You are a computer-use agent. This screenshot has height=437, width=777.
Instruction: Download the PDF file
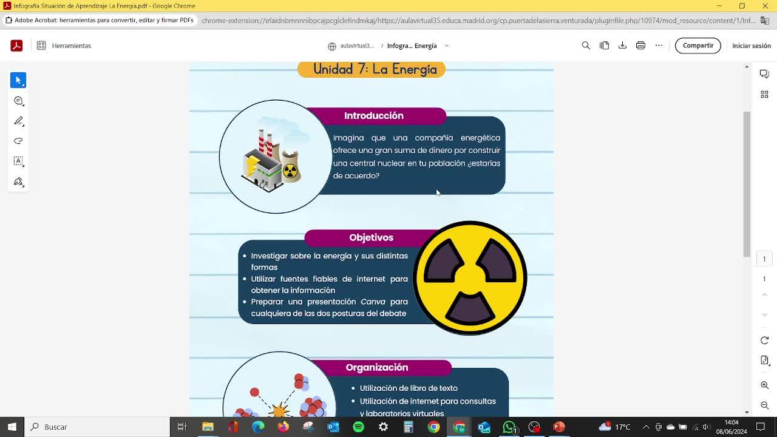[x=622, y=46]
